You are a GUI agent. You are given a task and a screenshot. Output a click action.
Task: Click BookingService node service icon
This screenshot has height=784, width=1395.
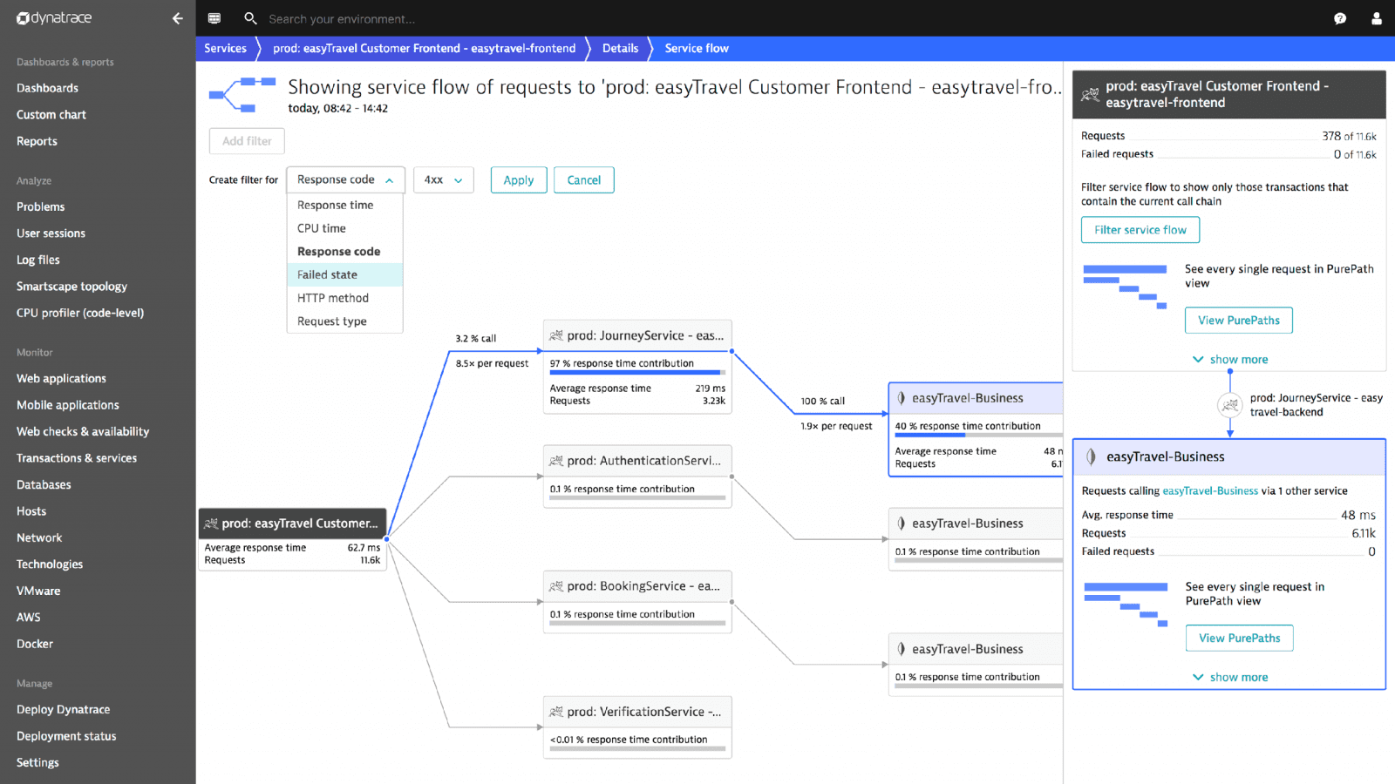coord(556,586)
